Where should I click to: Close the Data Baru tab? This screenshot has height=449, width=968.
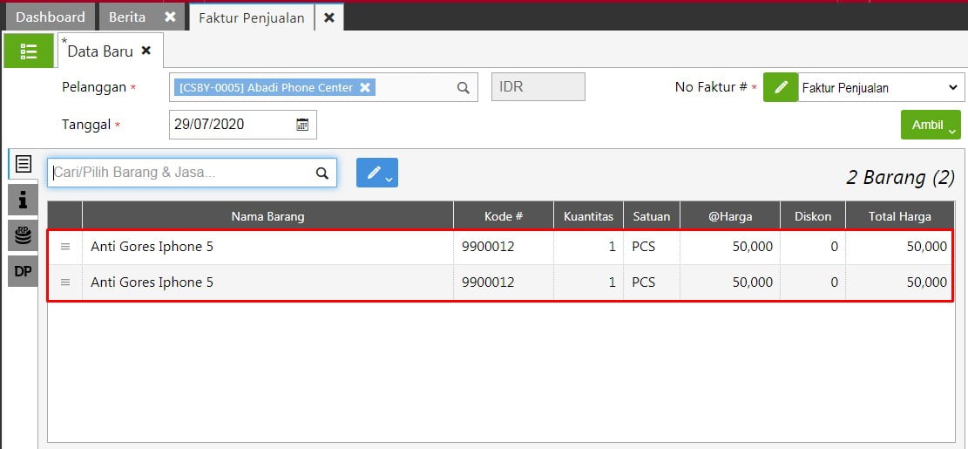point(146,51)
